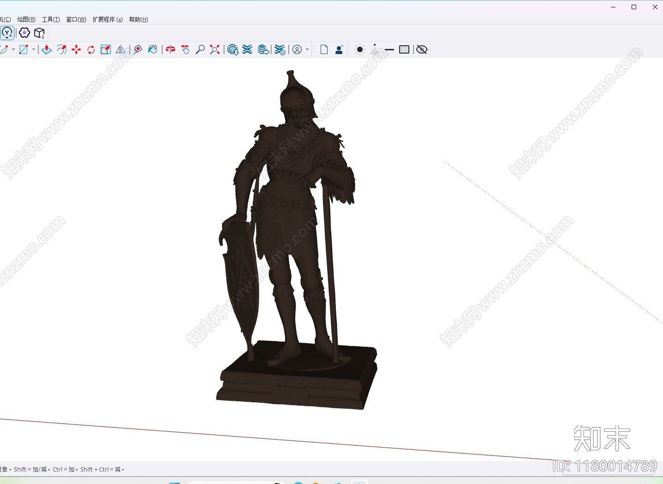Screen dimensions: 663x484
Task: Click the user account profile icon
Action: 298,49
